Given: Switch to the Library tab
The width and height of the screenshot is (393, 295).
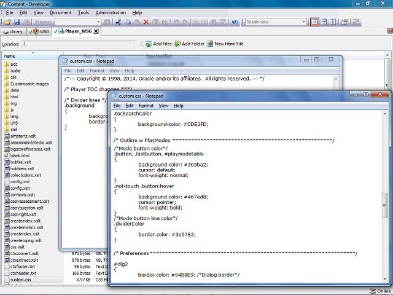Looking at the screenshot, I should [14, 31].
